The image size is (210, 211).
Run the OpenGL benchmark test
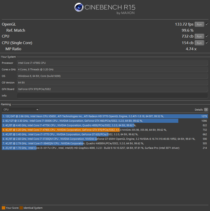199,25
